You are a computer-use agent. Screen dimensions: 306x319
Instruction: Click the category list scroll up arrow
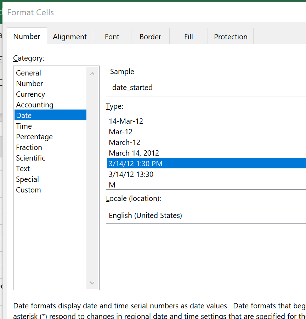click(92, 73)
